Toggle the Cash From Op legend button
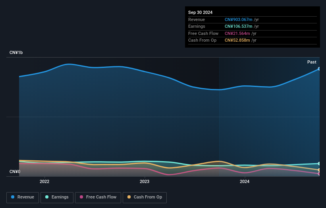The width and height of the screenshot is (326, 208). [x=145, y=197]
